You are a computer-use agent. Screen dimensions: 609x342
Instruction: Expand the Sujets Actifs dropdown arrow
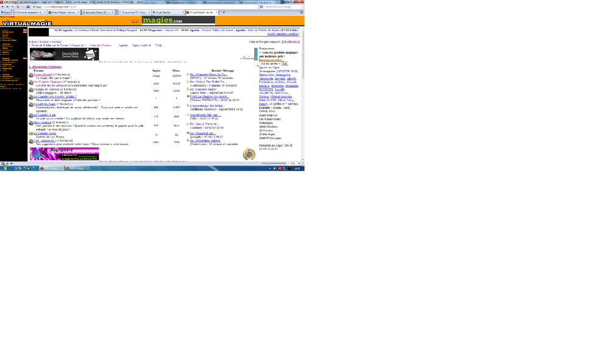[150, 46]
